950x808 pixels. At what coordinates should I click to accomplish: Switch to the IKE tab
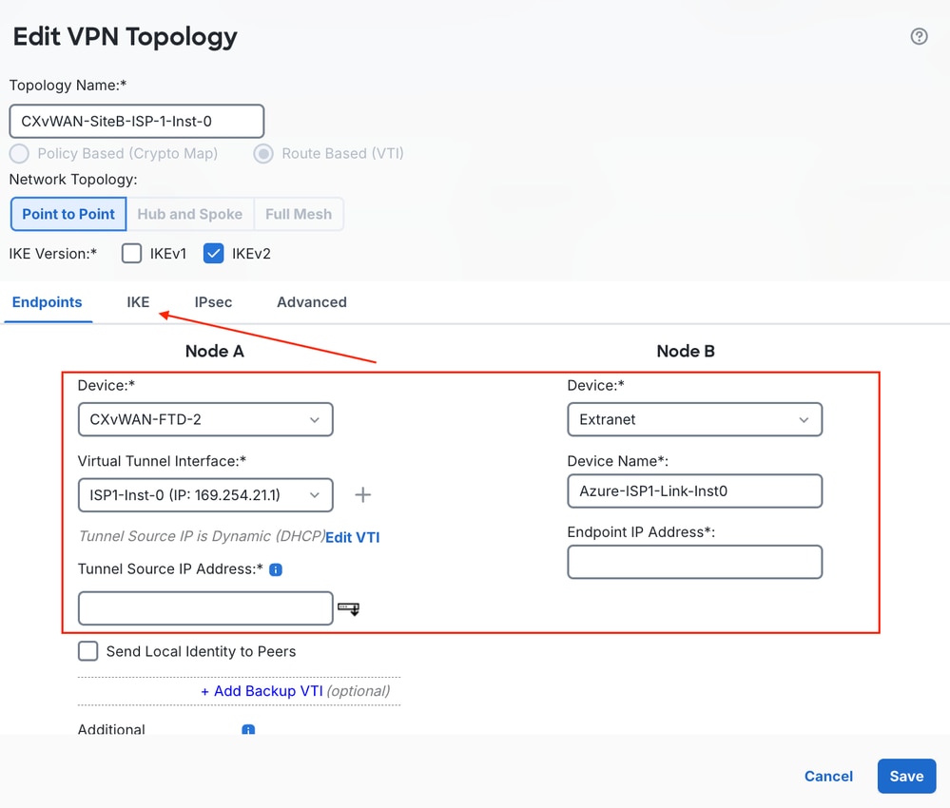click(x=138, y=301)
